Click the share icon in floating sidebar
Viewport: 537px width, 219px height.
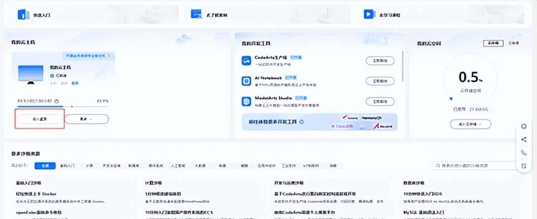524,140
